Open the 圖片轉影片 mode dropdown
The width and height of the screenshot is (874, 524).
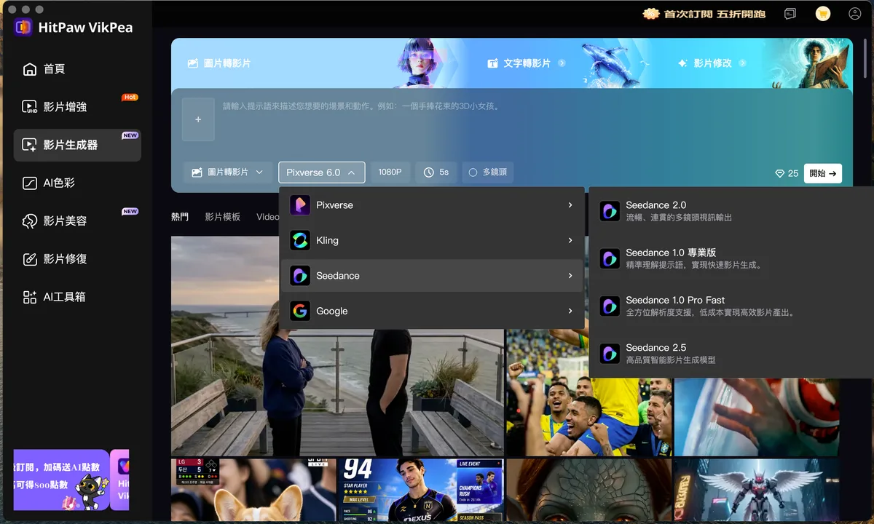pyautogui.click(x=228, y=172)
